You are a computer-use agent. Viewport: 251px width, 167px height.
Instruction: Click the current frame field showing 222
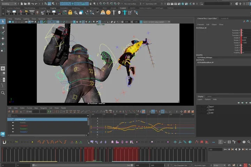(215, 150)
